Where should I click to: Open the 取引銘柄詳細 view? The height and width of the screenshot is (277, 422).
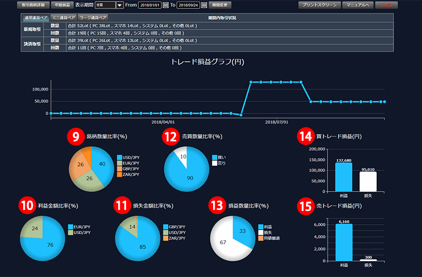coord(33,5)
